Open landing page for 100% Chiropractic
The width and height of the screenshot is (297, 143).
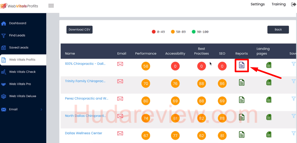(x=269, y=65)
